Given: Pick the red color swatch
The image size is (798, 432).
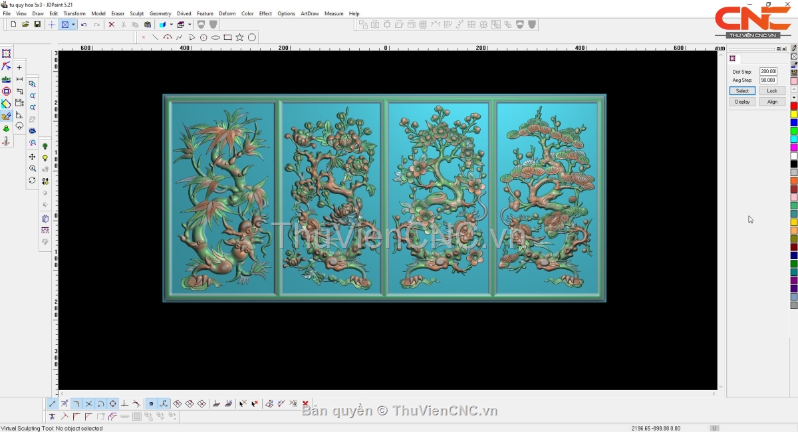Looking at the screenshot, I should 794,106.
